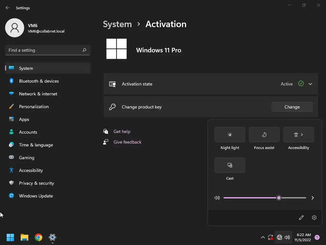Open sound output selector arrow next to volume

(313, 198)
